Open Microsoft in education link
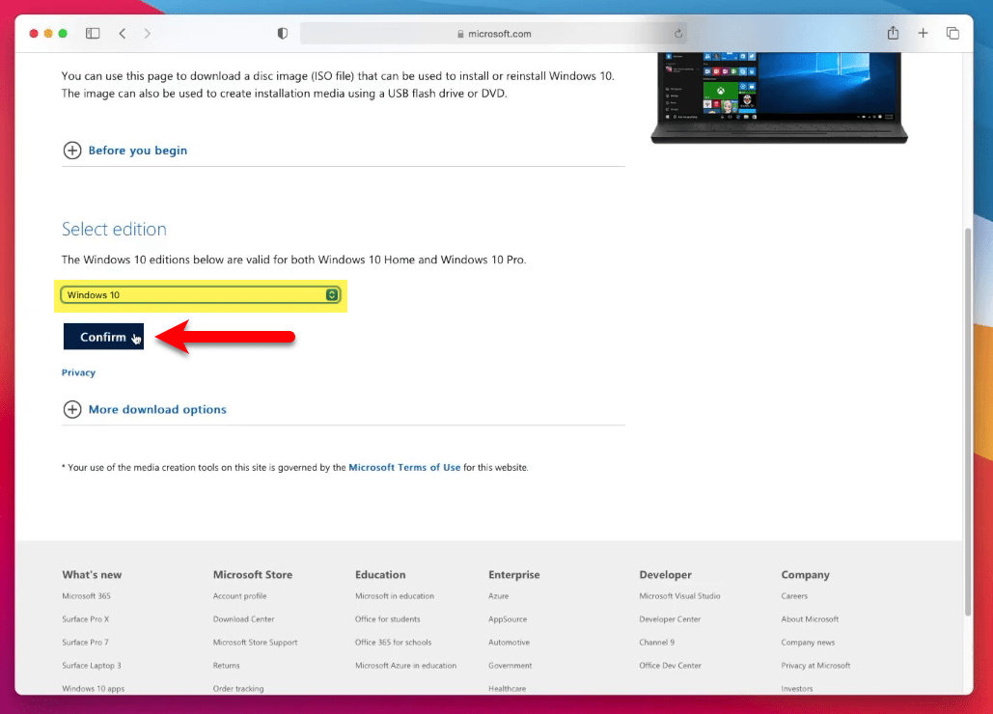This screenshot has height=714, width=993. click(x=395, y=596)
